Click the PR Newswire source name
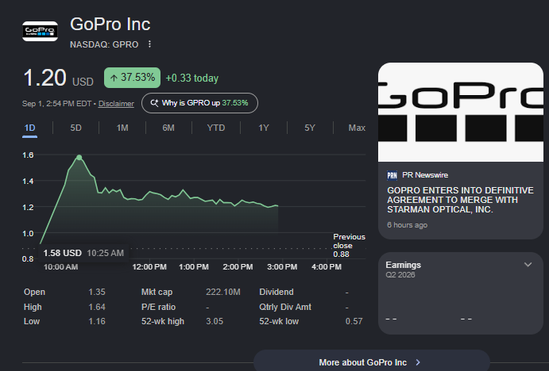Viewport: 549px width, 371px height. click(x=425, y=175)
